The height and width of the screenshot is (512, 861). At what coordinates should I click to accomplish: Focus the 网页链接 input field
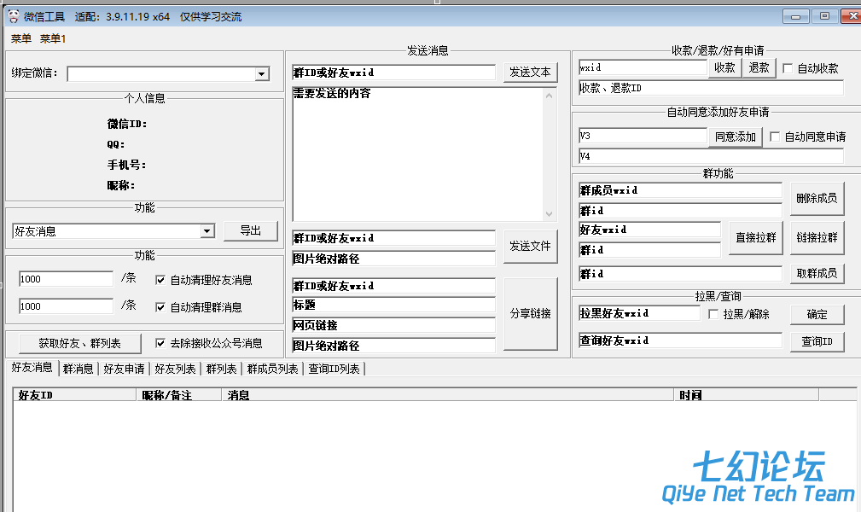393,325
